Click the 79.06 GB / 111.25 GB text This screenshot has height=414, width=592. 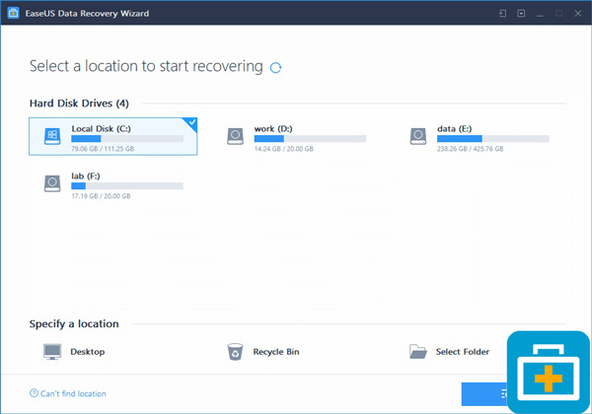pos(103,149)
